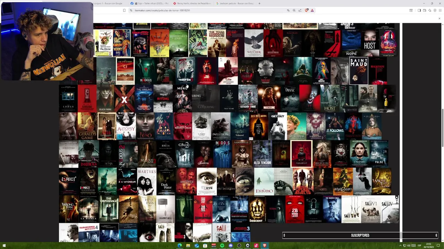The height and width of the screenshot is (249, 444).
Task: Click the translate page icon in address bar
Action: (x=288, y=10)
